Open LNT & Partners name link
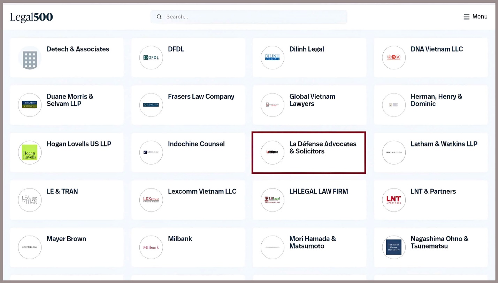498x283 pixels. coord(433,191)
